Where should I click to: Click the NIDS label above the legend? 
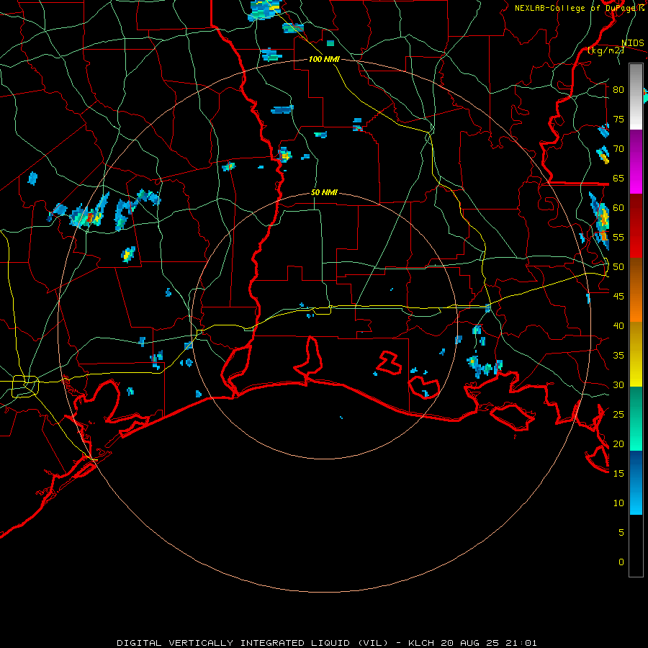click(x=632, y=43)
